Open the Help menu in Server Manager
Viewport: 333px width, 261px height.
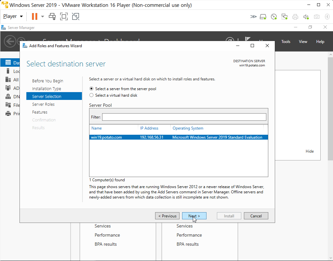click(x=320, y=42)
